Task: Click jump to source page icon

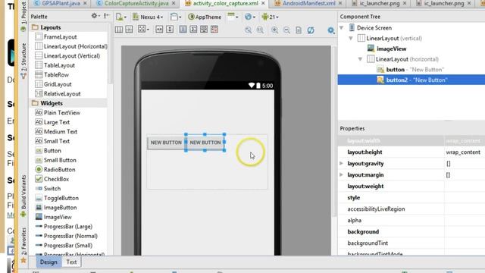Action: click(x=299, y=30)
